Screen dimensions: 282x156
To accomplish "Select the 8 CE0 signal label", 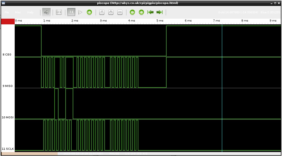I will click(x=7, y=55).
